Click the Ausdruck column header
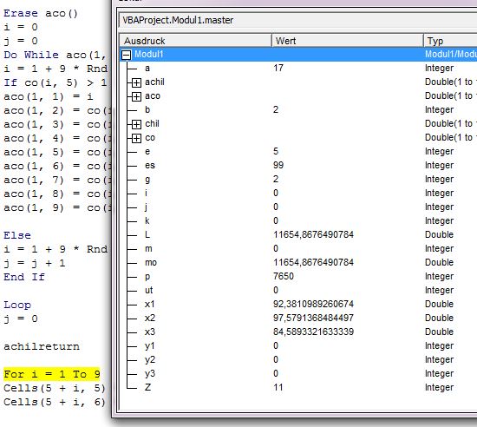Viewport: 477px width, 427px height. pos(195,41)
